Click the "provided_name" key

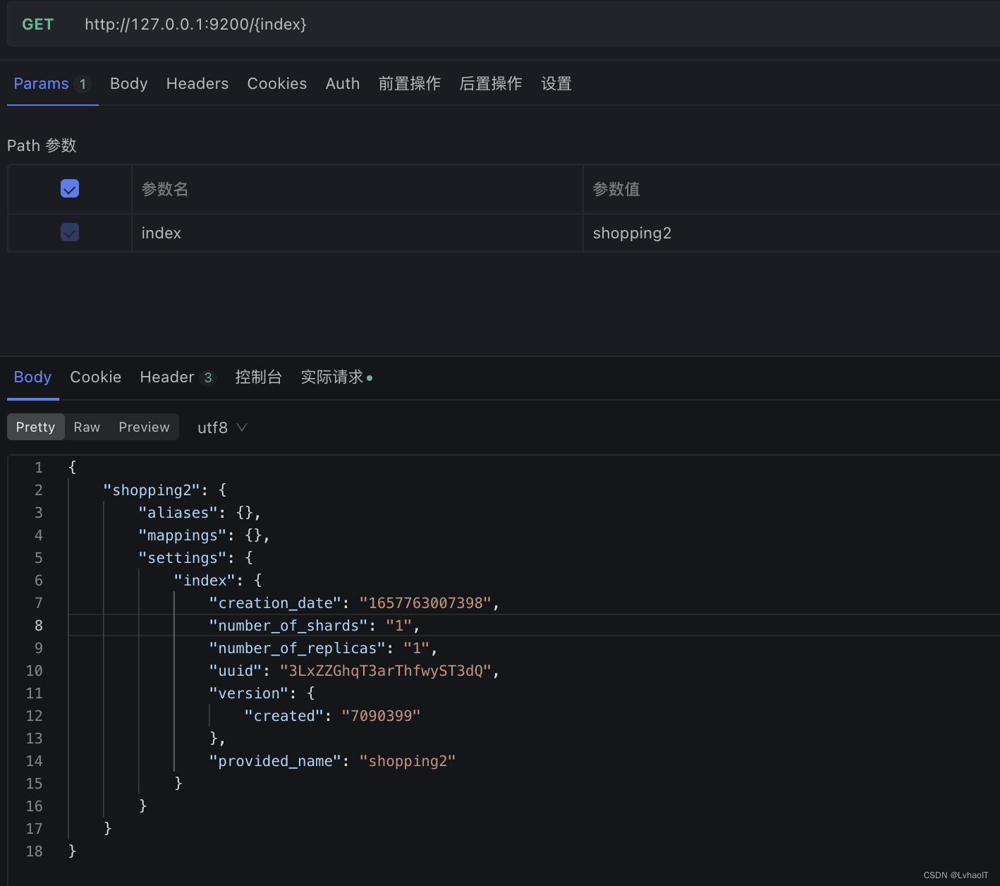[x=275, y=761]
